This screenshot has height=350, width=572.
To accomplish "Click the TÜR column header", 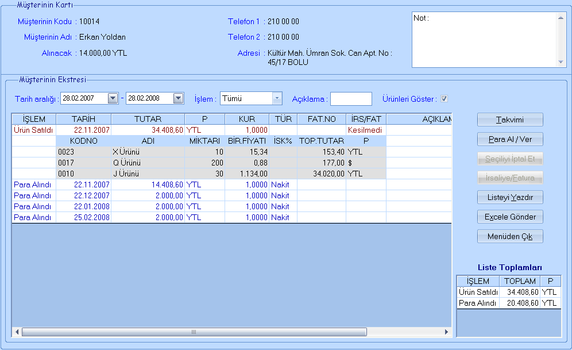I will point(284,119).
